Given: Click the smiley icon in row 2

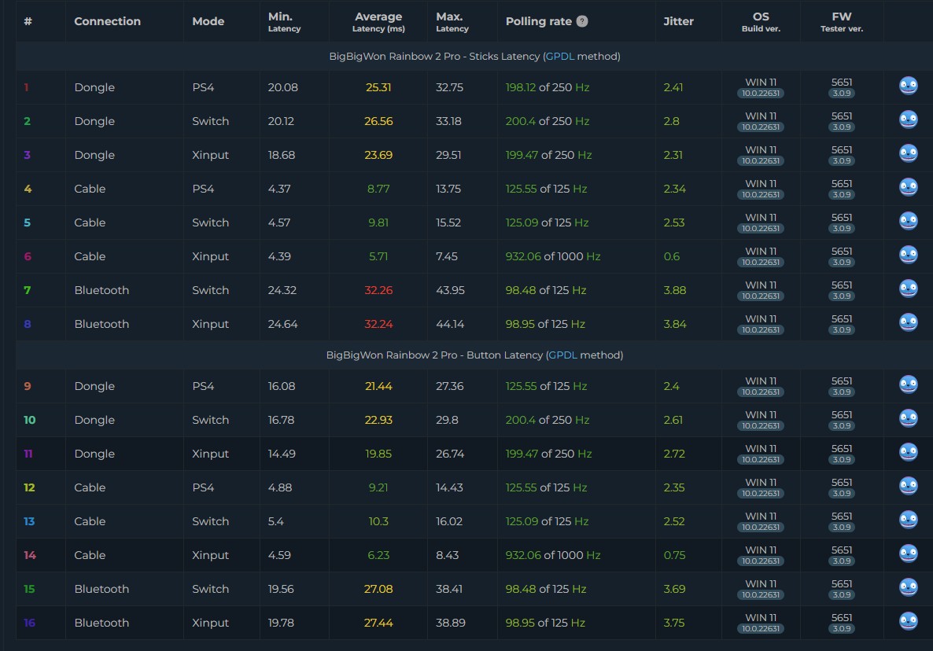Looking at the screenshot, I should pos(908,120).
